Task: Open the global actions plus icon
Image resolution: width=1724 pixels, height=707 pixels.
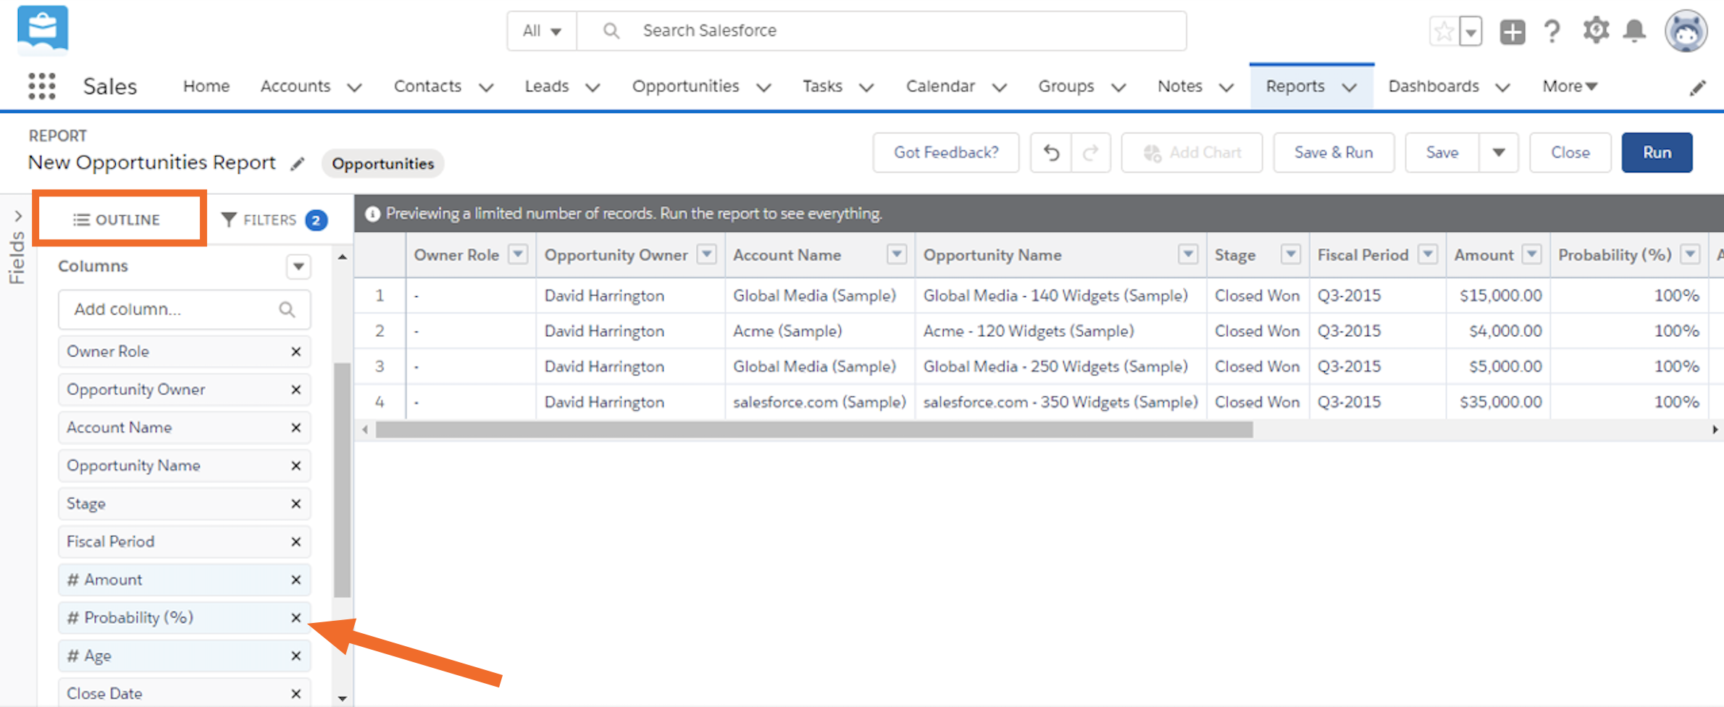Action: [1512, 32]
